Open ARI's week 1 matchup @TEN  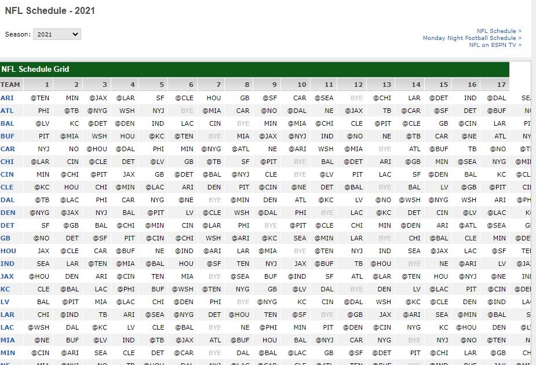click(x=39, y=97)
